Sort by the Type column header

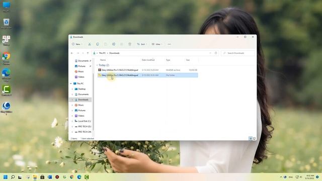click(x=168, y=60)
